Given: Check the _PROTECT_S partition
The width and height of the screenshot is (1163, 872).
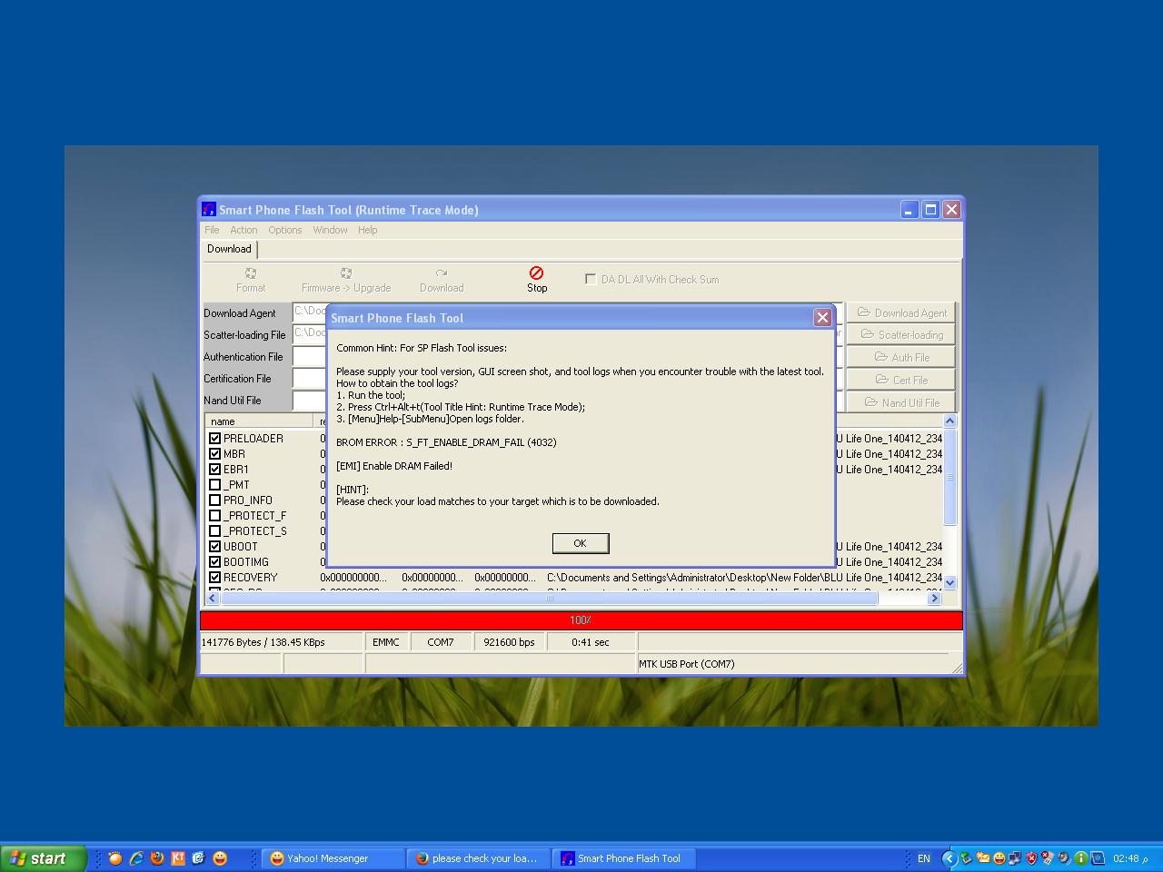Looking at the screenshot, I should click(215, 531).
